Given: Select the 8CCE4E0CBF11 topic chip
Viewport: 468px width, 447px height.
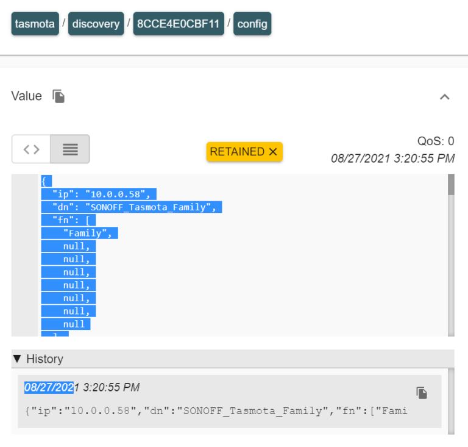Looking at the screenshot, I should click(x=179, y=24).
